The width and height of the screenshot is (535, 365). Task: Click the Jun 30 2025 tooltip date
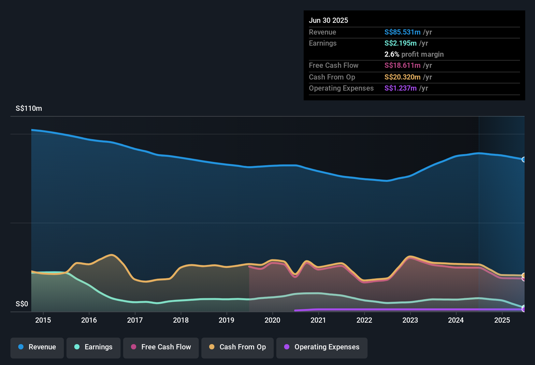click(328, 20)
